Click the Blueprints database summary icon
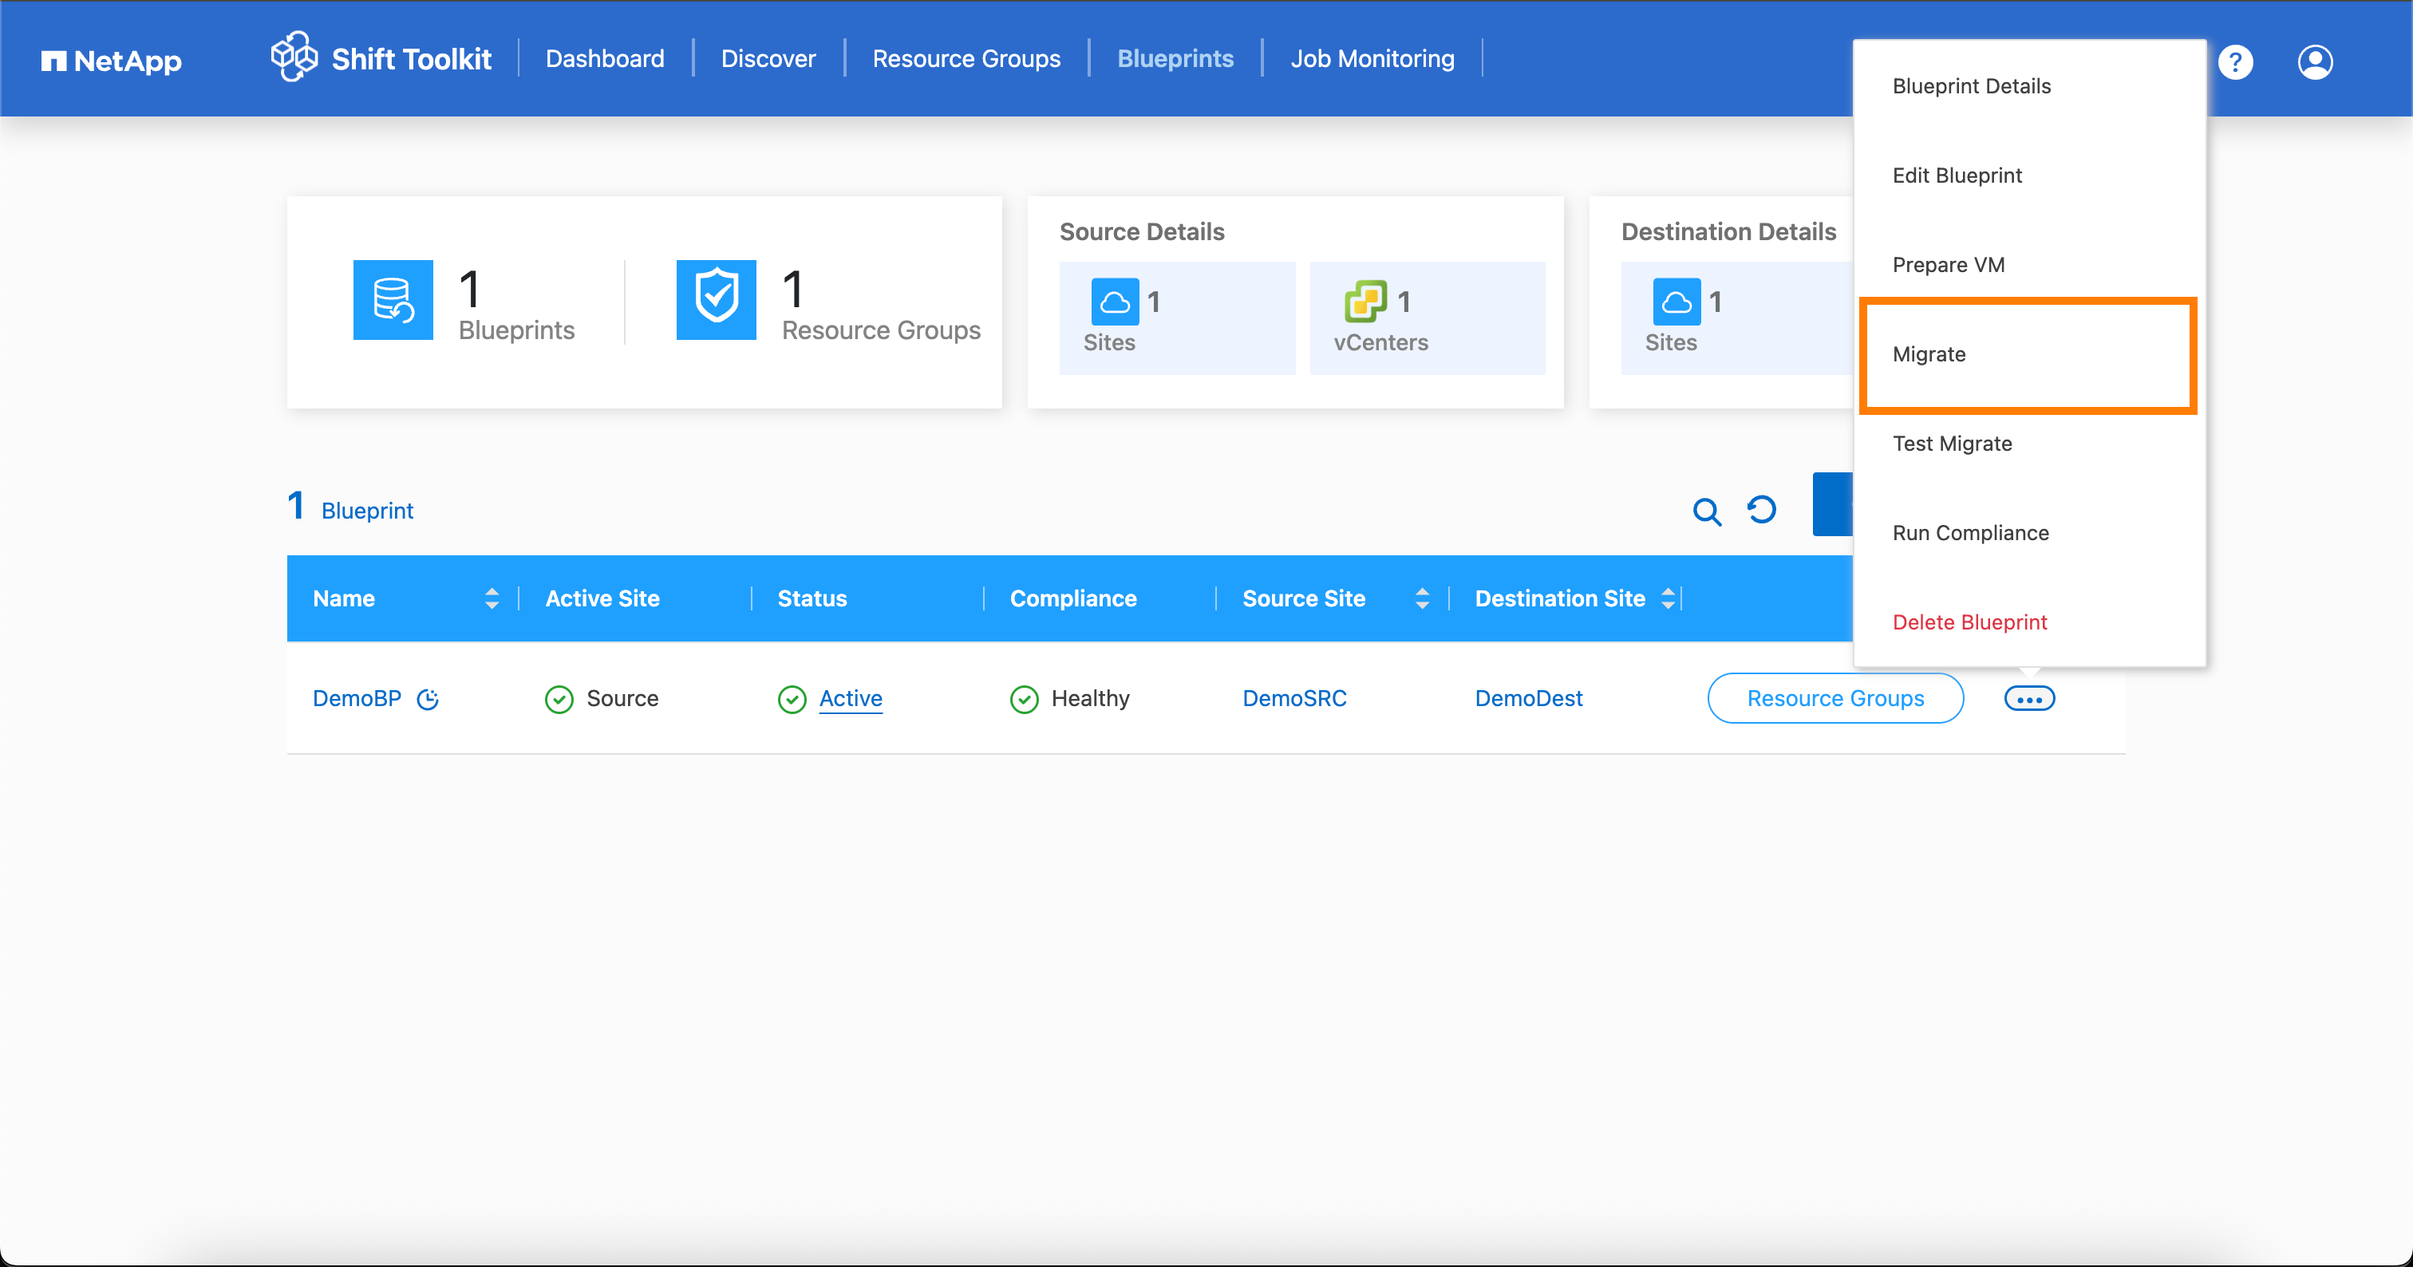Image resolution: width=2413 pixels, height=1267 pixels. (x=393, y=300)
